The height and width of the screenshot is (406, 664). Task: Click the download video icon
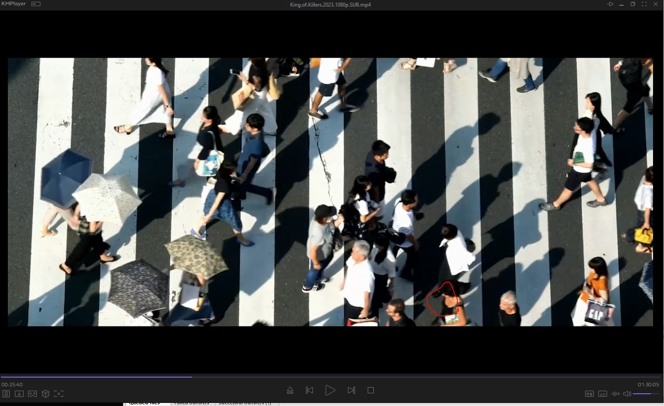(x=19, y=394)
